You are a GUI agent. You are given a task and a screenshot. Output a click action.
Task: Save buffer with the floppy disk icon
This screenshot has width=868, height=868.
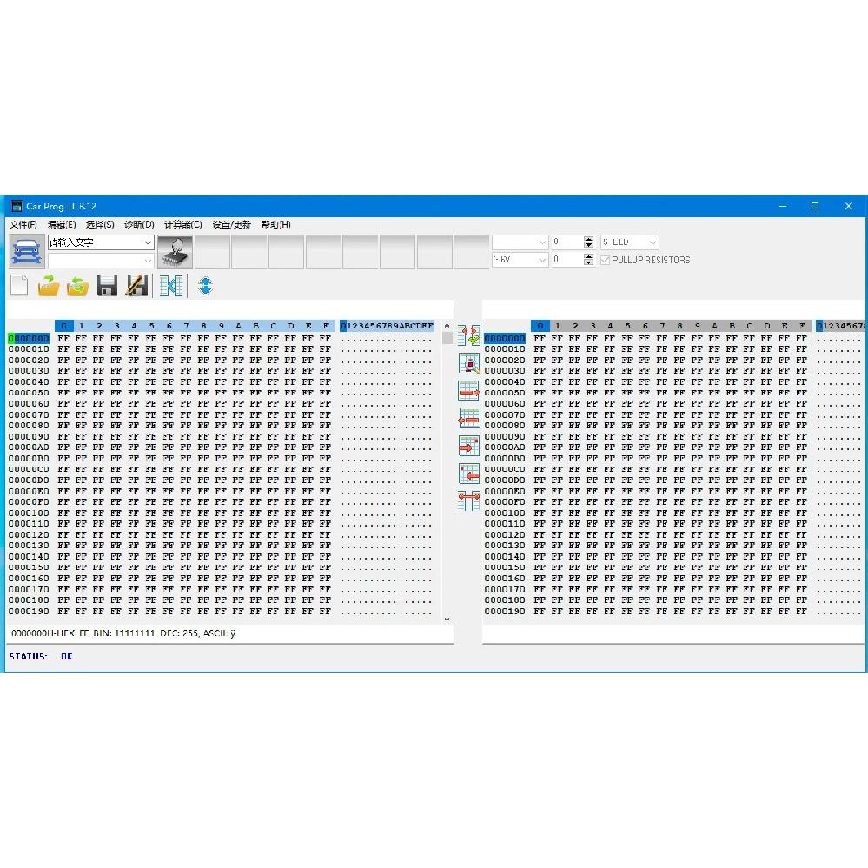click(107, 286)
